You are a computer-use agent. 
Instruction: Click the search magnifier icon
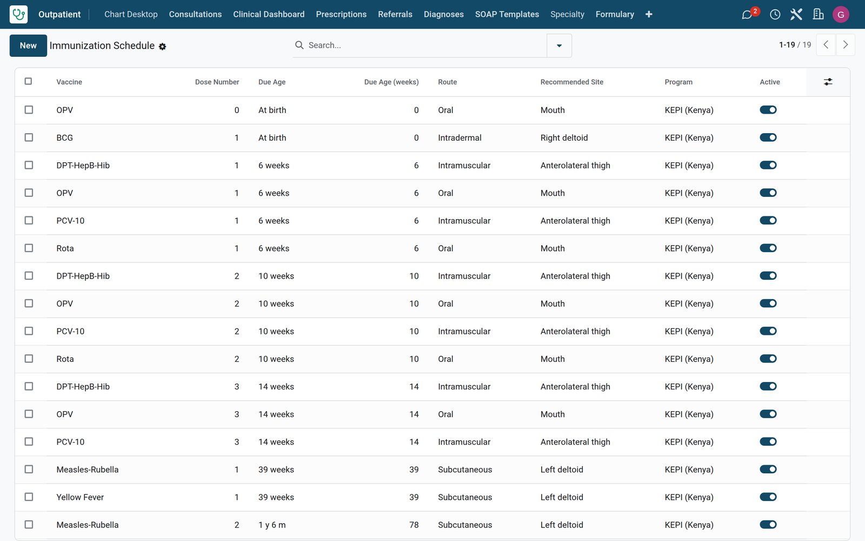[x=299, y=45]
